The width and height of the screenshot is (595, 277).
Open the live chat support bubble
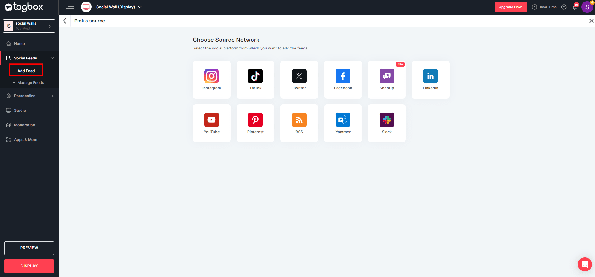(584, 265)
